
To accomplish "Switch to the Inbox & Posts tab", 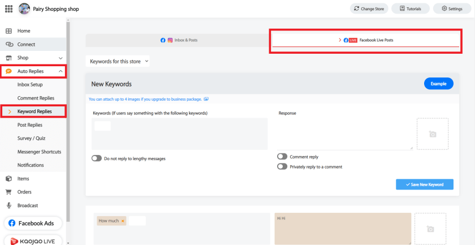I will click(179, 40).
